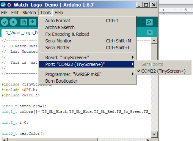Open the Sketch menu

click(x=29, y=13)
